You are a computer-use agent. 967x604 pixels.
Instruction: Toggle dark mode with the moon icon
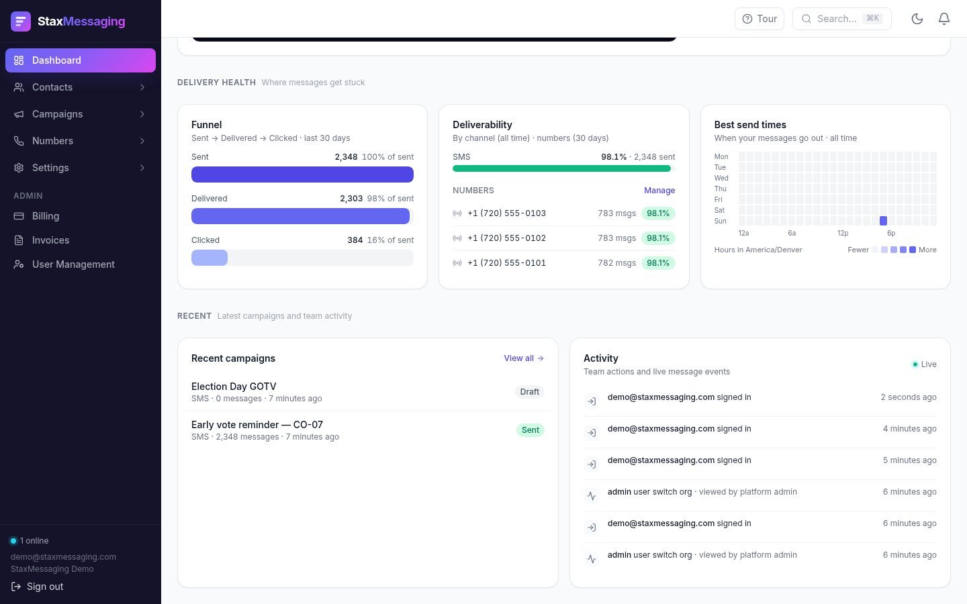pos(917,19)
